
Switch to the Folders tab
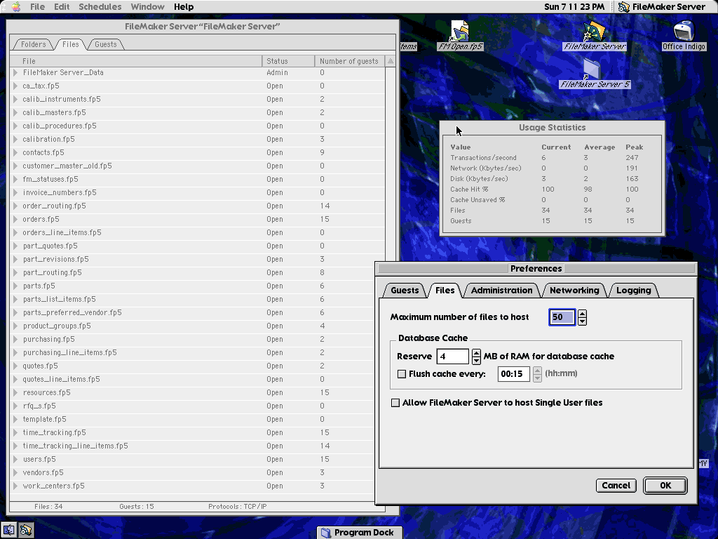tap(34, 44)
